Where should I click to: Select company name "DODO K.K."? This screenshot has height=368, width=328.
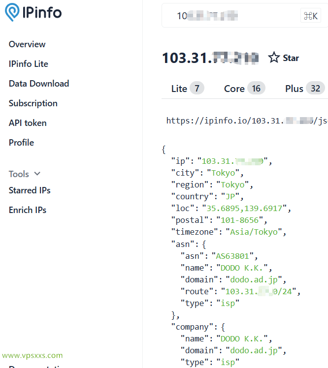(242, 338)
